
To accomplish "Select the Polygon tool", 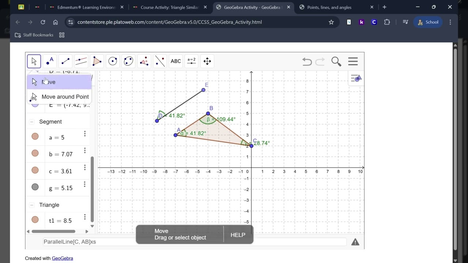I will 97,61.
